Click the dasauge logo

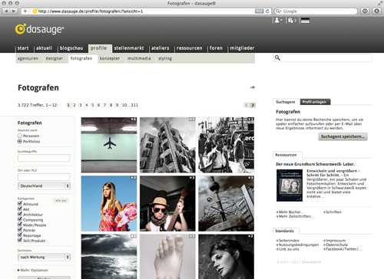coord(39,29)
